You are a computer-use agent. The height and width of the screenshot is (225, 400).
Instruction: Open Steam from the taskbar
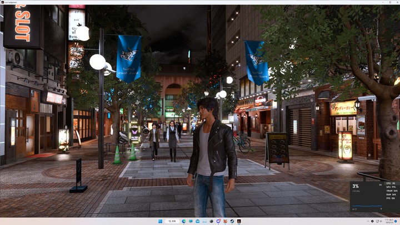point(232,221)
